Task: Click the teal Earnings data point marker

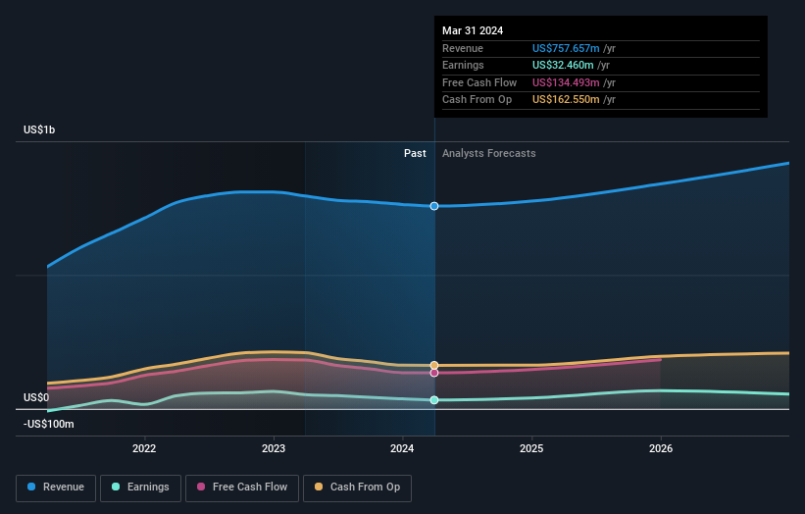Action: (434, 400)
